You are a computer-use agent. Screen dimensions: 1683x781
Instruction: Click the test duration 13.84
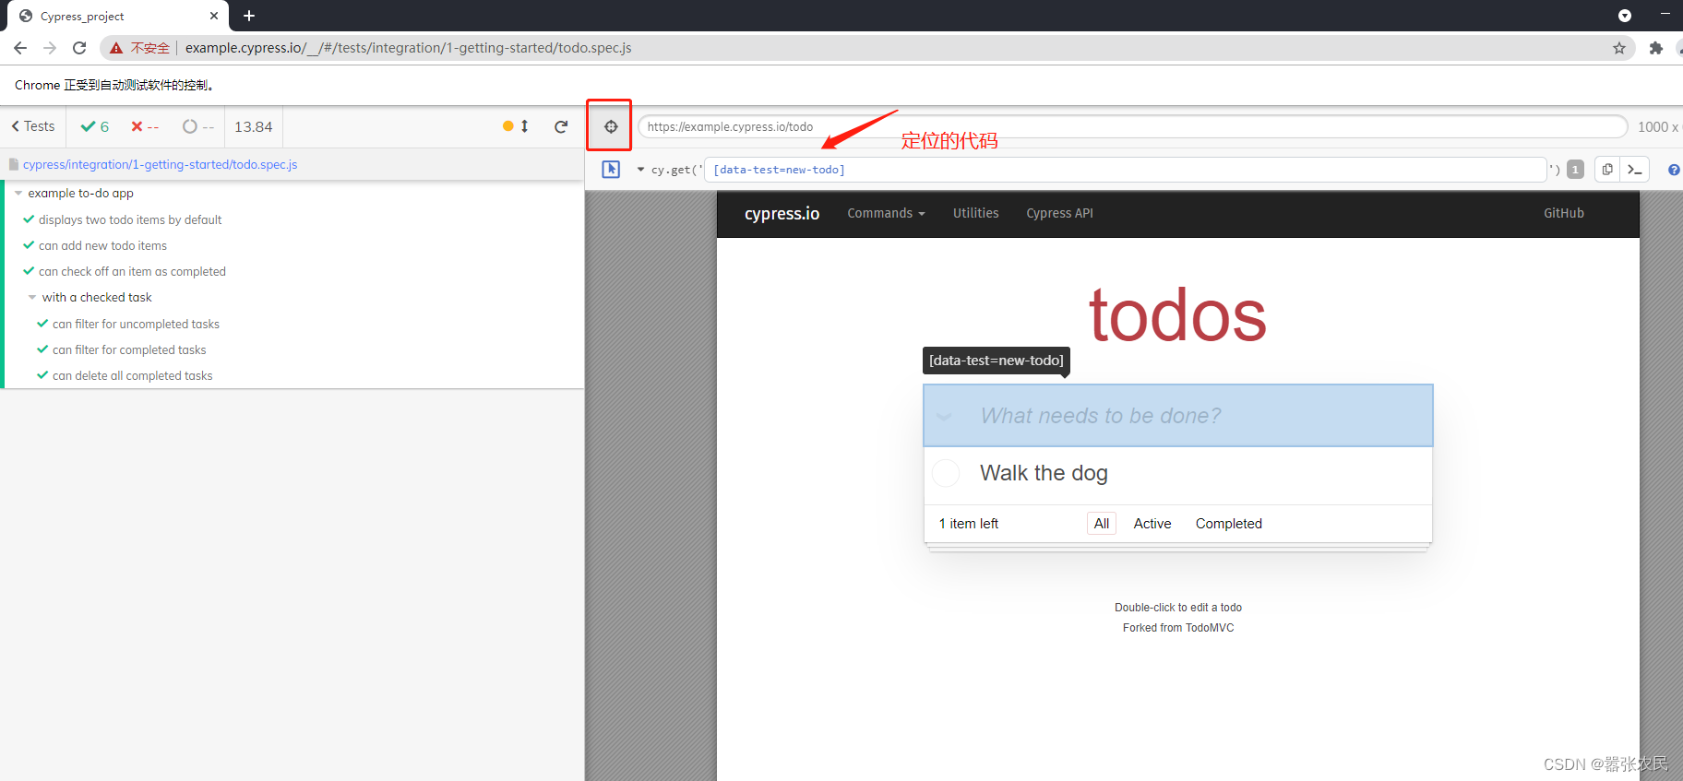coord(253,126)
